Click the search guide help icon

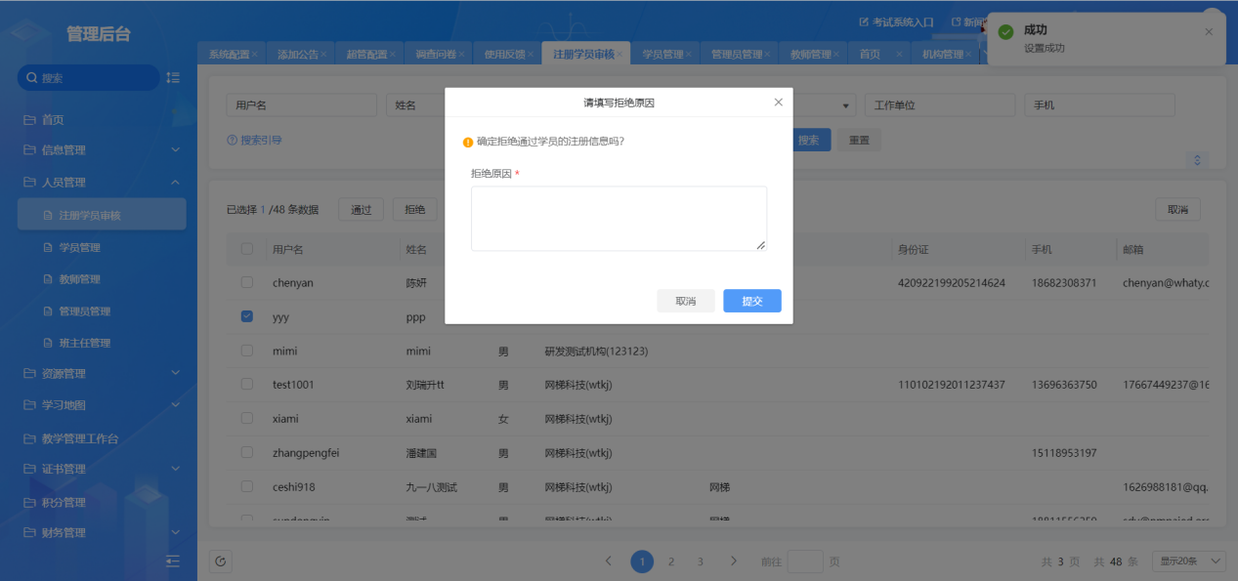(233, 141)
